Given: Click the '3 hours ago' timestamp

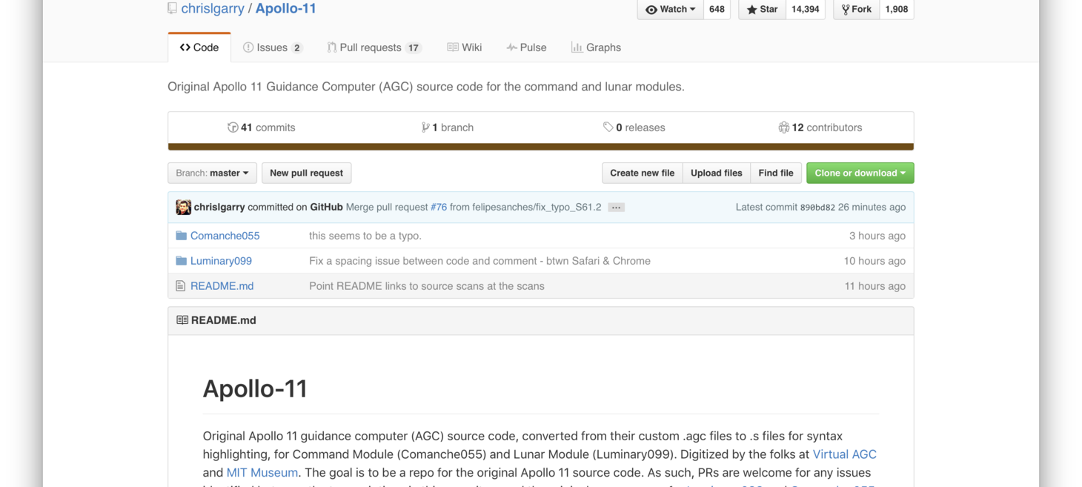Looking at the screenshot, I should [877, 236].
